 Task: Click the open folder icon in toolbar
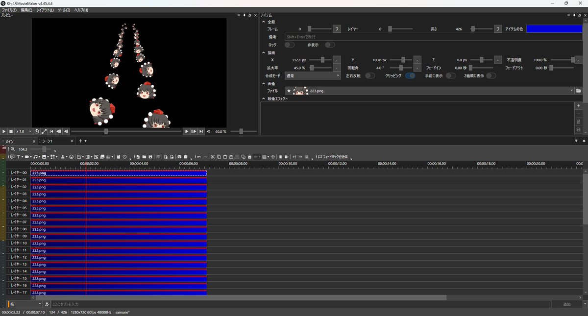(144, 157)
